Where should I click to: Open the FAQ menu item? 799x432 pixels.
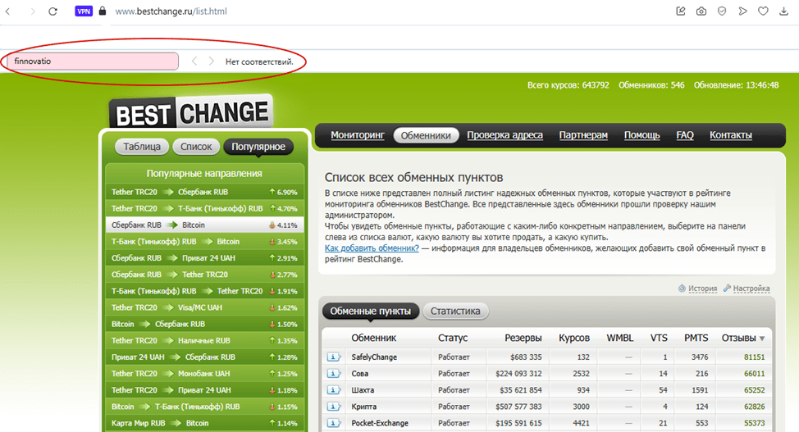click(685, 135)
